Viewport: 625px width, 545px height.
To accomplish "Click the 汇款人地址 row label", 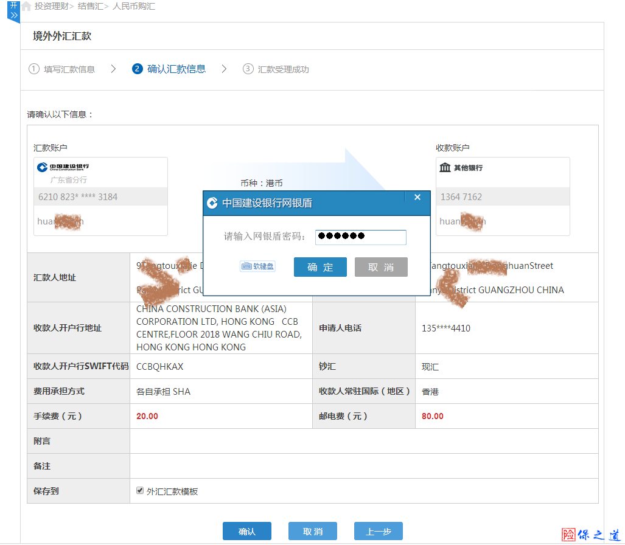I will pos(55,277).
